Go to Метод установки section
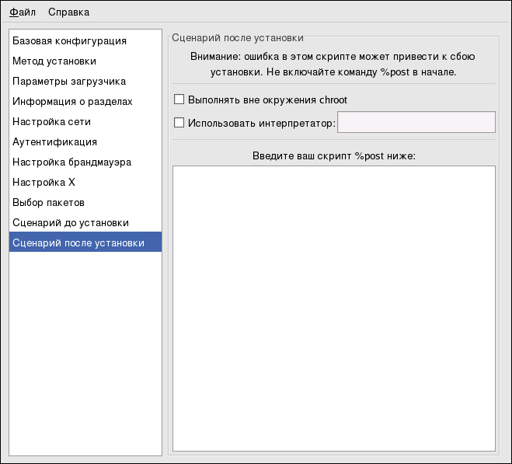 [54, 61]
